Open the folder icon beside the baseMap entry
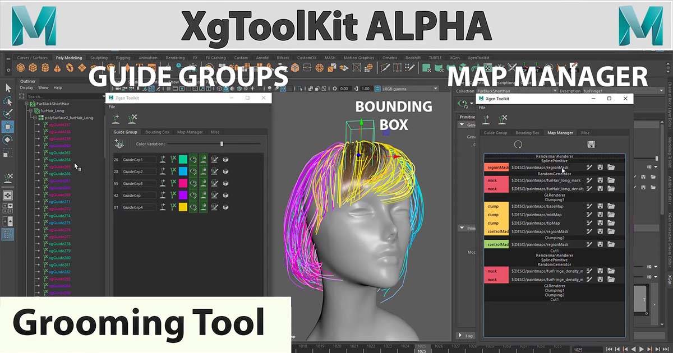673x353 pixels. [611, 206]
